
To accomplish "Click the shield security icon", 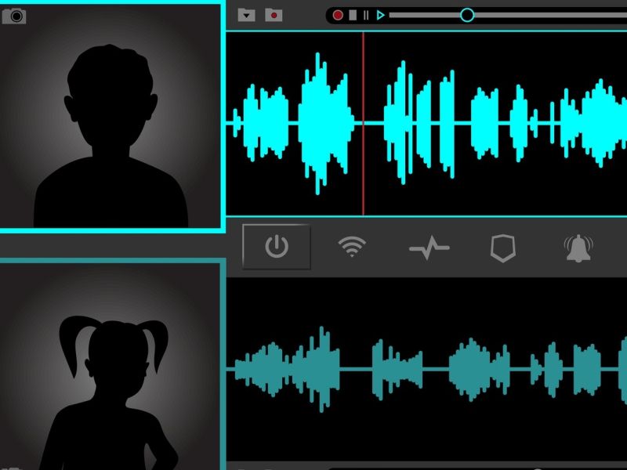I will (x=502, y=248).
